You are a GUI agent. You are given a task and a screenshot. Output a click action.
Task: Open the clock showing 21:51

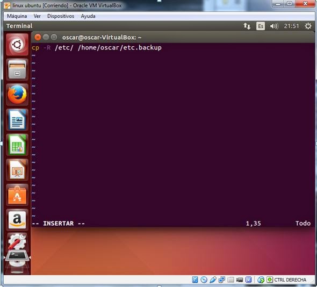[291, 26]
